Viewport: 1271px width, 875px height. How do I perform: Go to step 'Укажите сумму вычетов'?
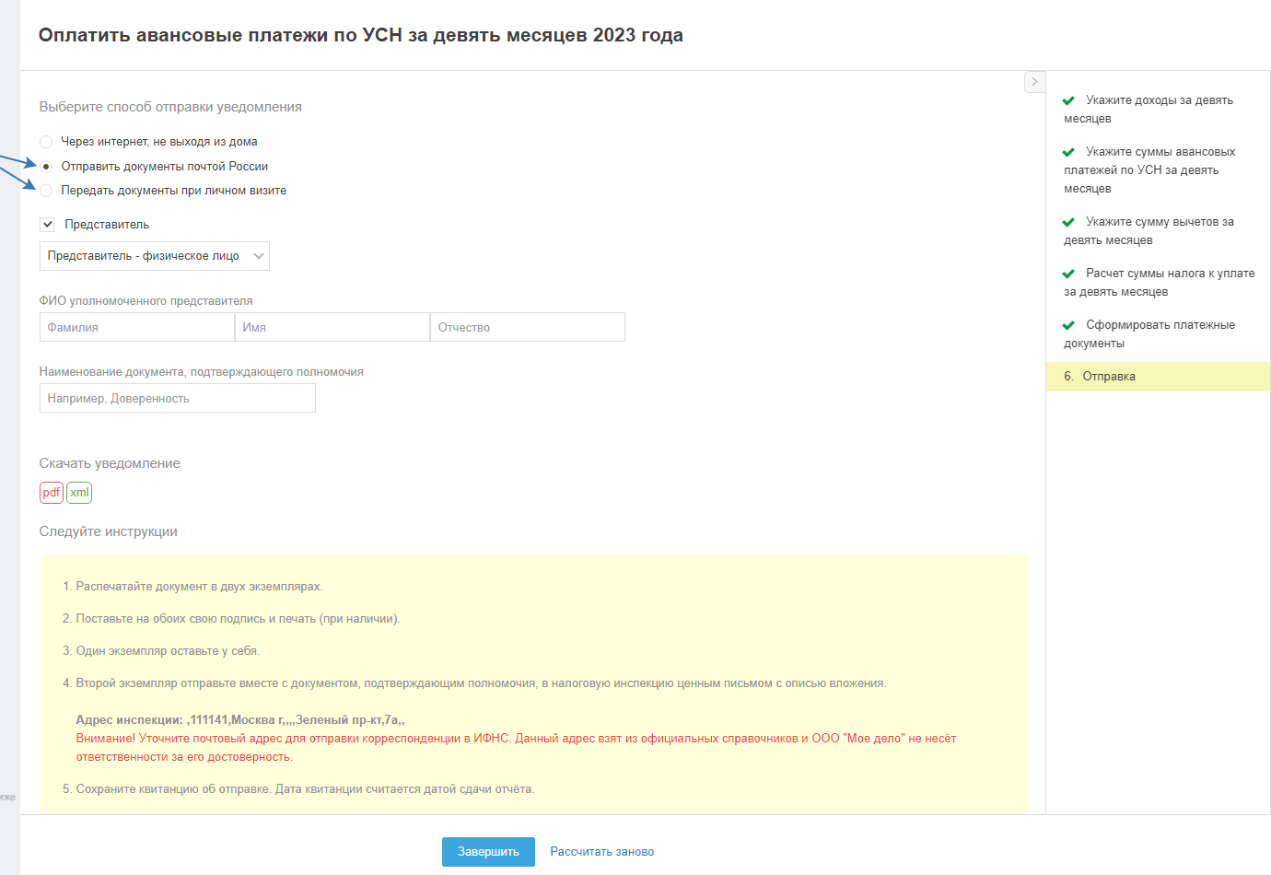pos(1158,231)
